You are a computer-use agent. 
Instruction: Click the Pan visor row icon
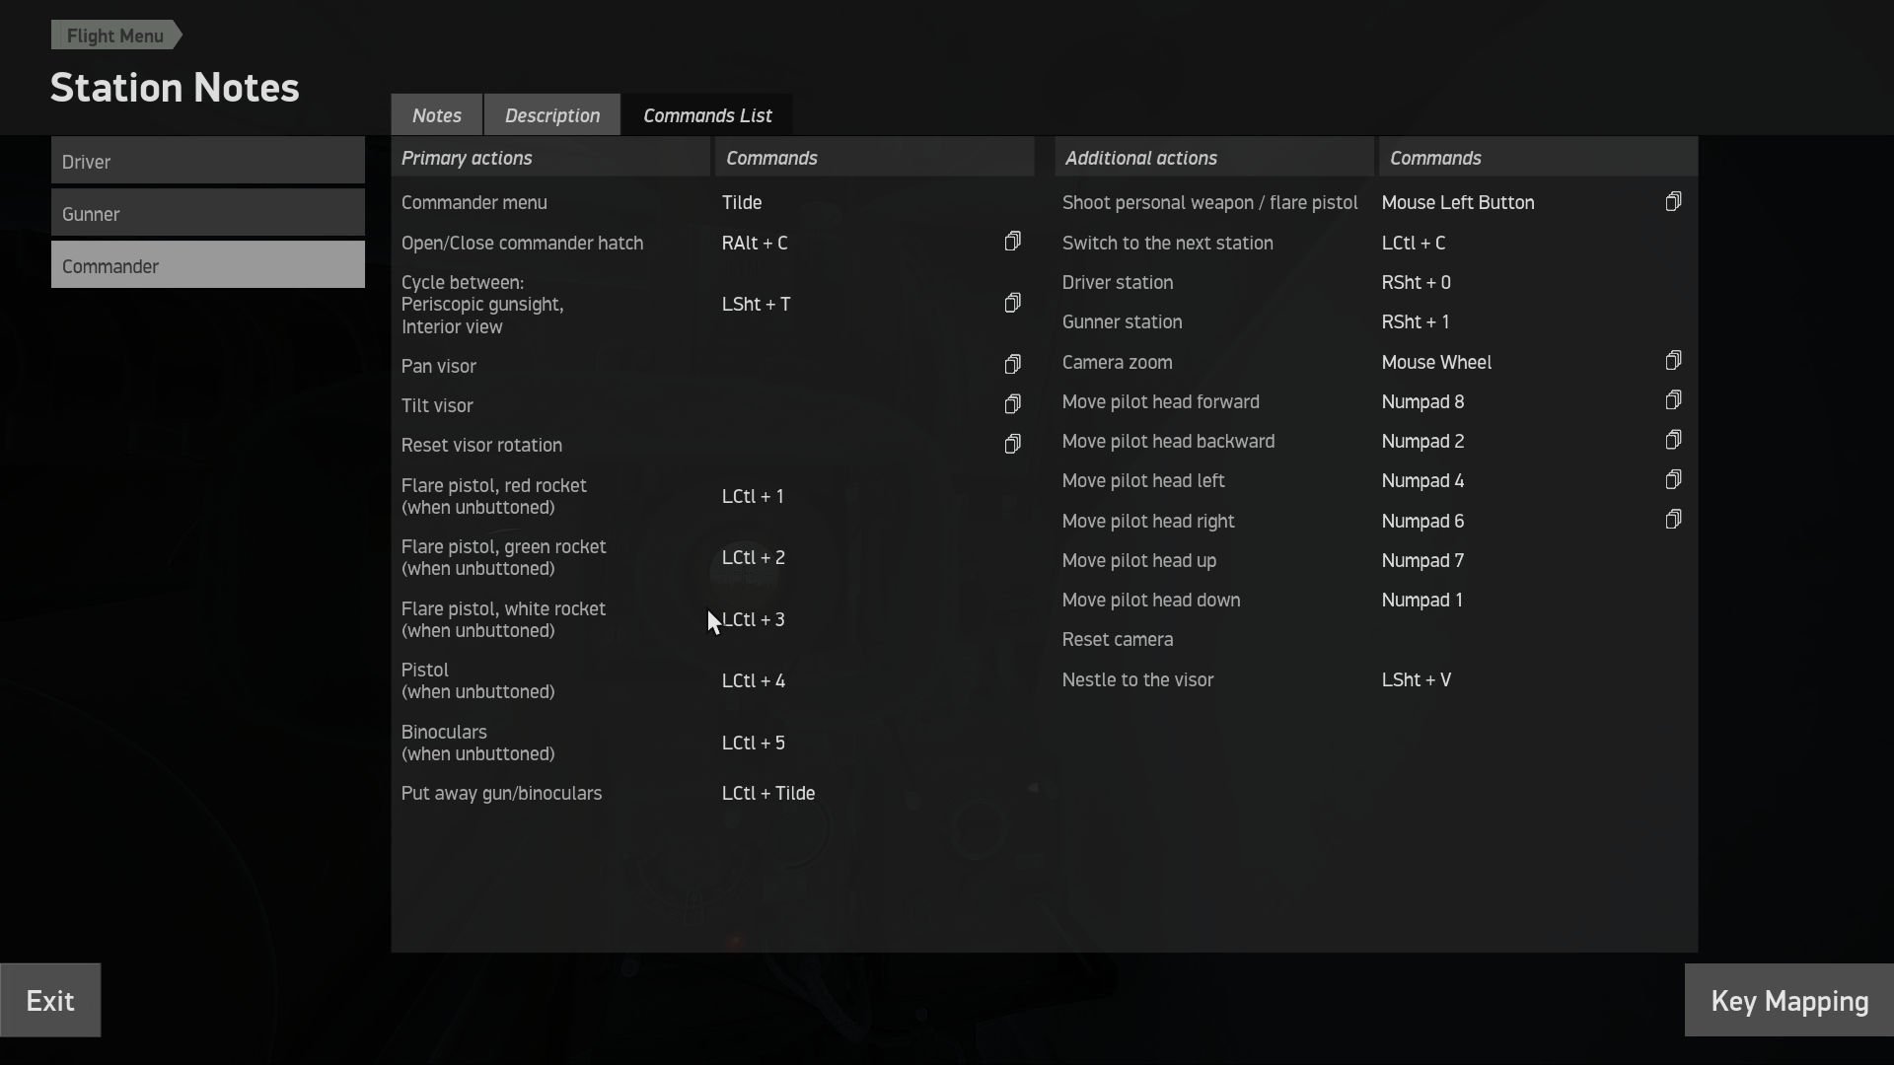click(1012, 366)
